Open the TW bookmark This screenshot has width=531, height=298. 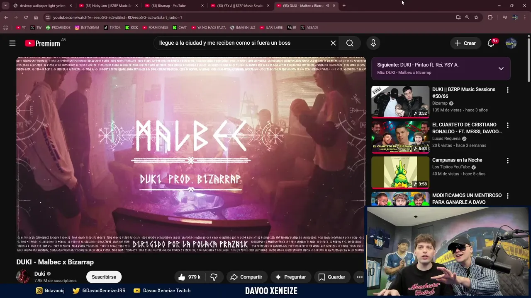[36, 28]
